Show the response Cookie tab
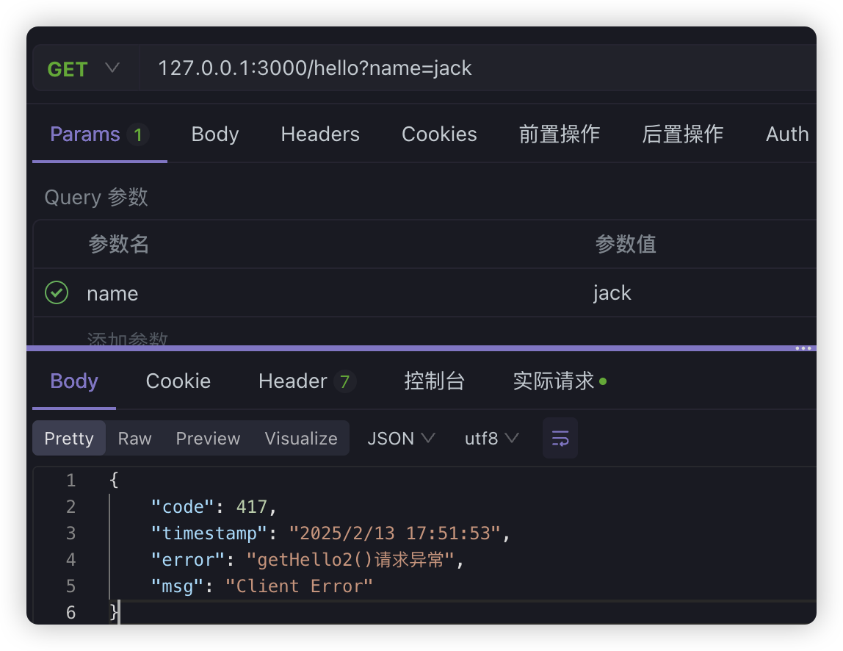 [x=178, y=381]
